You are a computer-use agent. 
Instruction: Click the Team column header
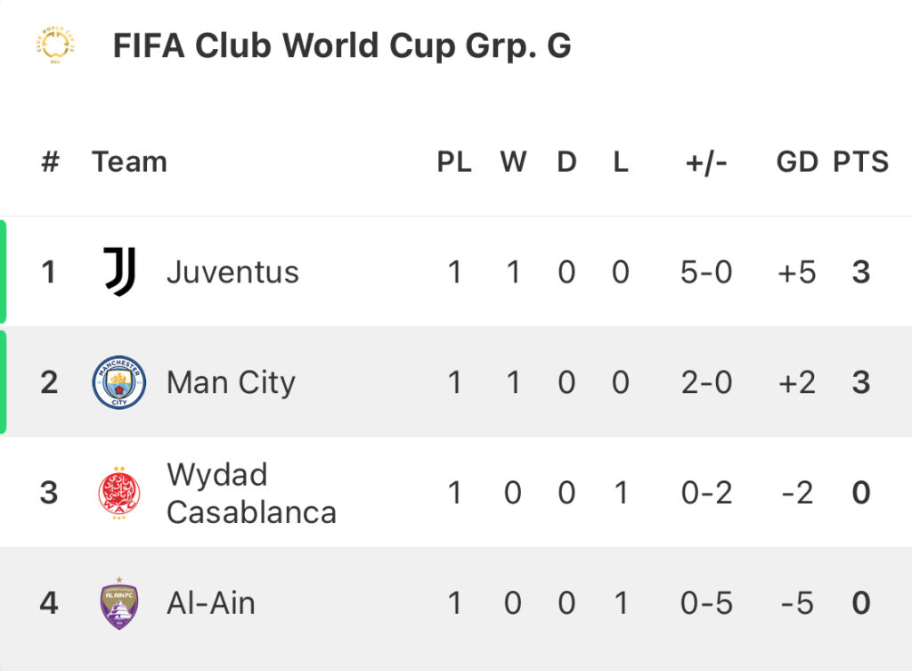(129, 162)
